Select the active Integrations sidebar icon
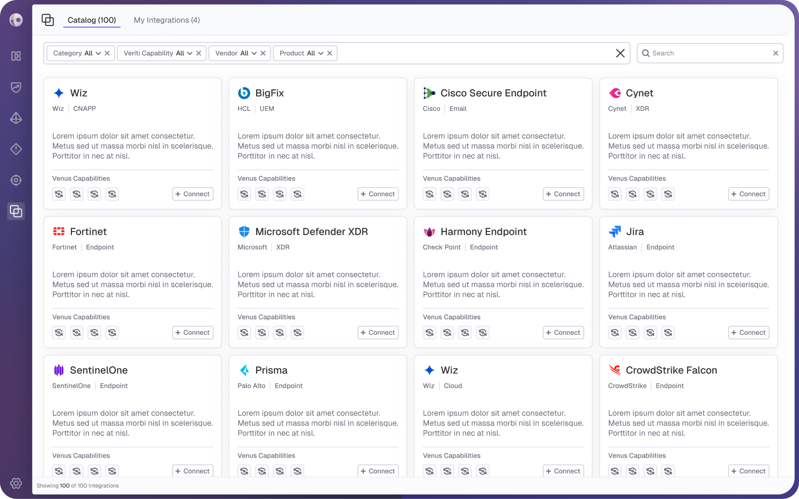 [x=16, y=211]
